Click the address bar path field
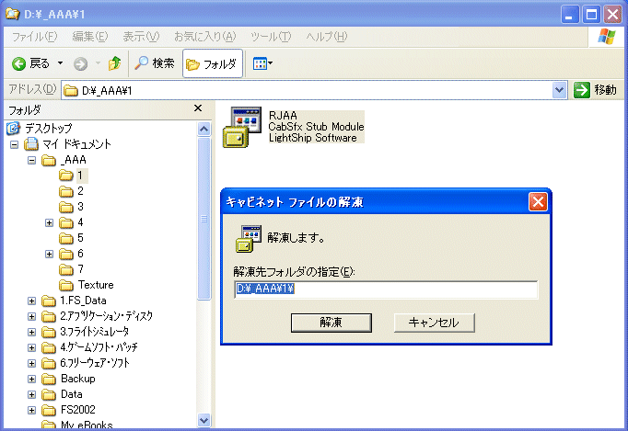Image resolution: width=628 pixels, height=431 pixels. [307, 90]
